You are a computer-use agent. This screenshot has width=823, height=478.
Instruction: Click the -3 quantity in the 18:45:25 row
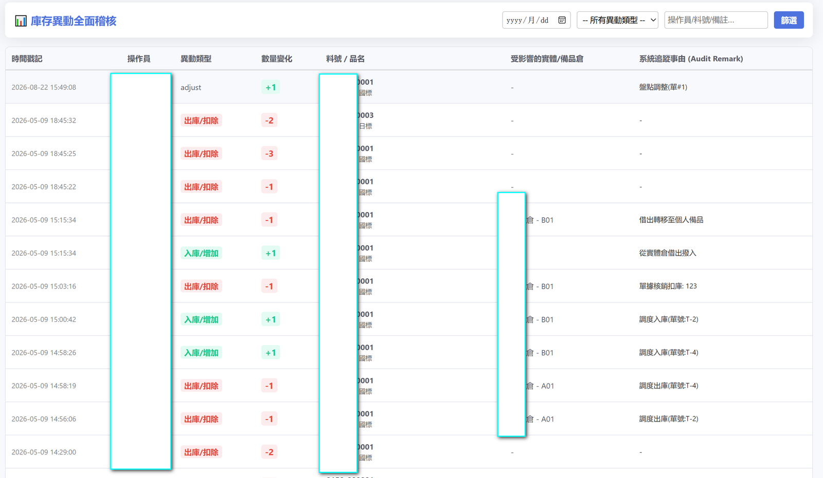(269, 154)
